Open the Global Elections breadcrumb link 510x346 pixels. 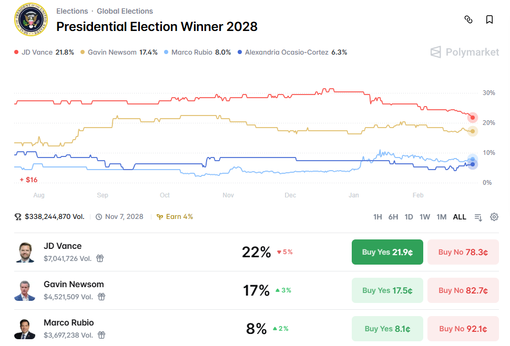point(125,11)
